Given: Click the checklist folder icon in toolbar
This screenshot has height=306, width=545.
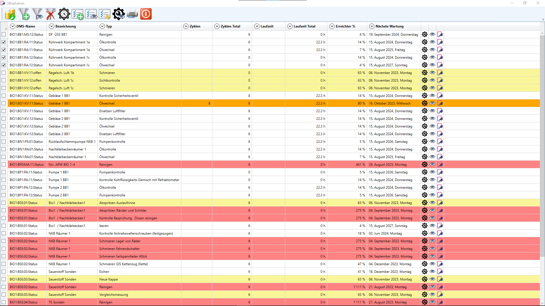Looking at the screenshot, I should pyautogui.click(x=105, y=14).
